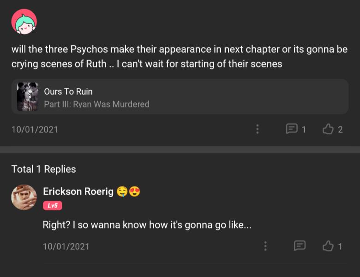Tap the reply icon on the Psychos comment
This screenshot has width=360, height=277.
click(292, 129)
